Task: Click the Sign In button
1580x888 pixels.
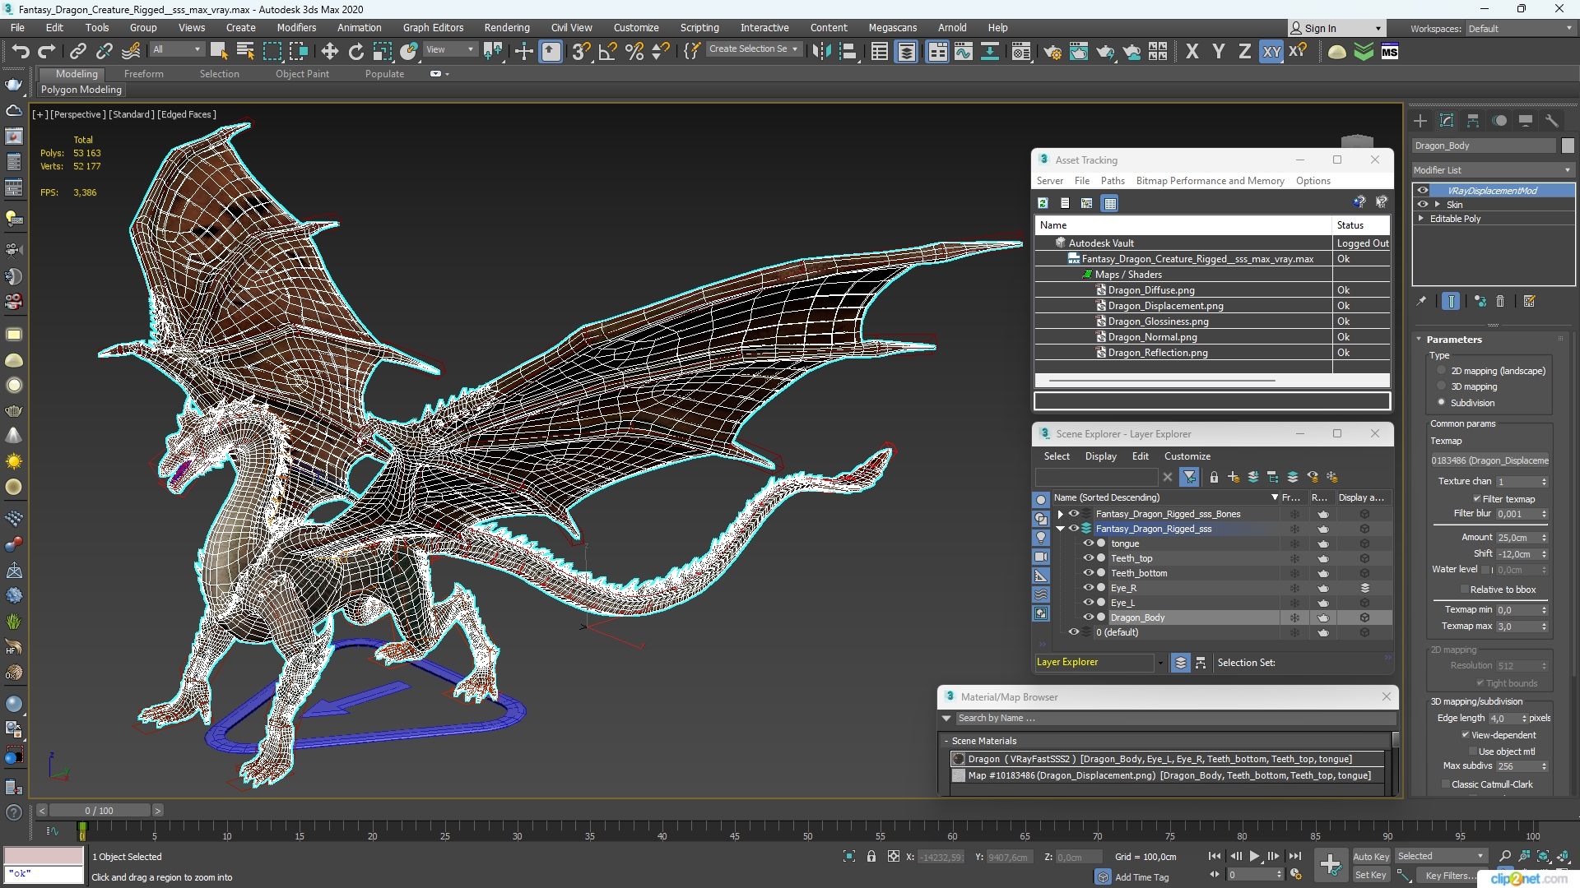Action: click(1336, 28)
